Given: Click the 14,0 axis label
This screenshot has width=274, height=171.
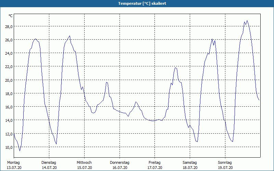Looking at the screenshot, I should click(x=9, y=120).
